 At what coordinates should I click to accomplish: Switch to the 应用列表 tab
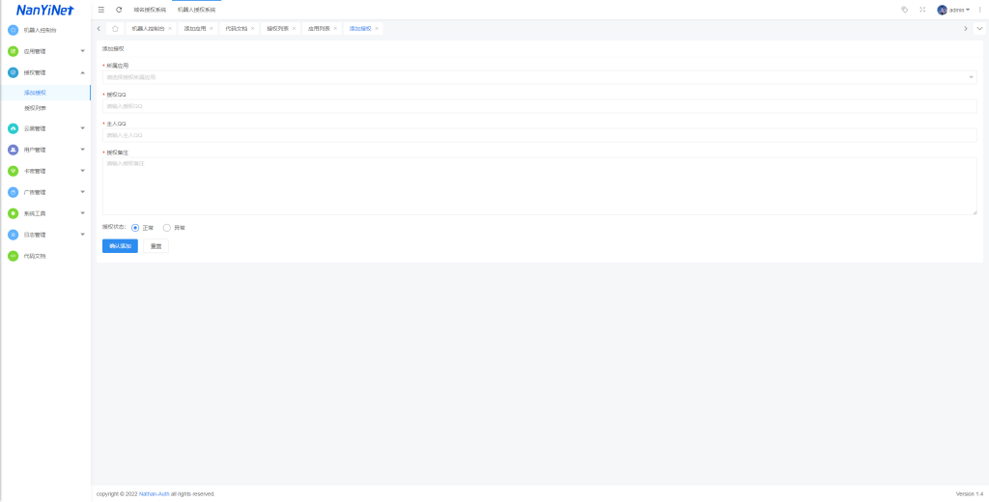coord(319,29)
